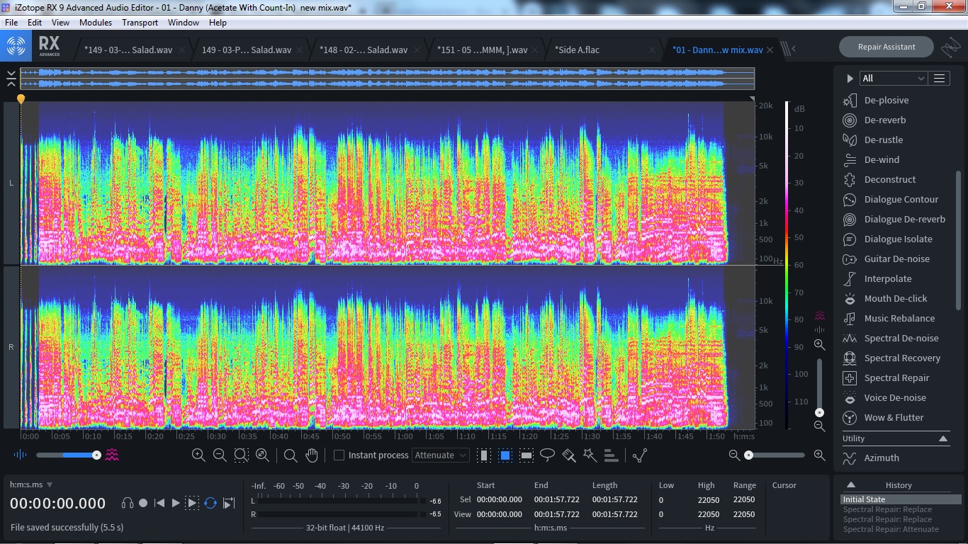968x544 pixels.
Task: Open the De-reverb module
Action: tap(884, 120)
